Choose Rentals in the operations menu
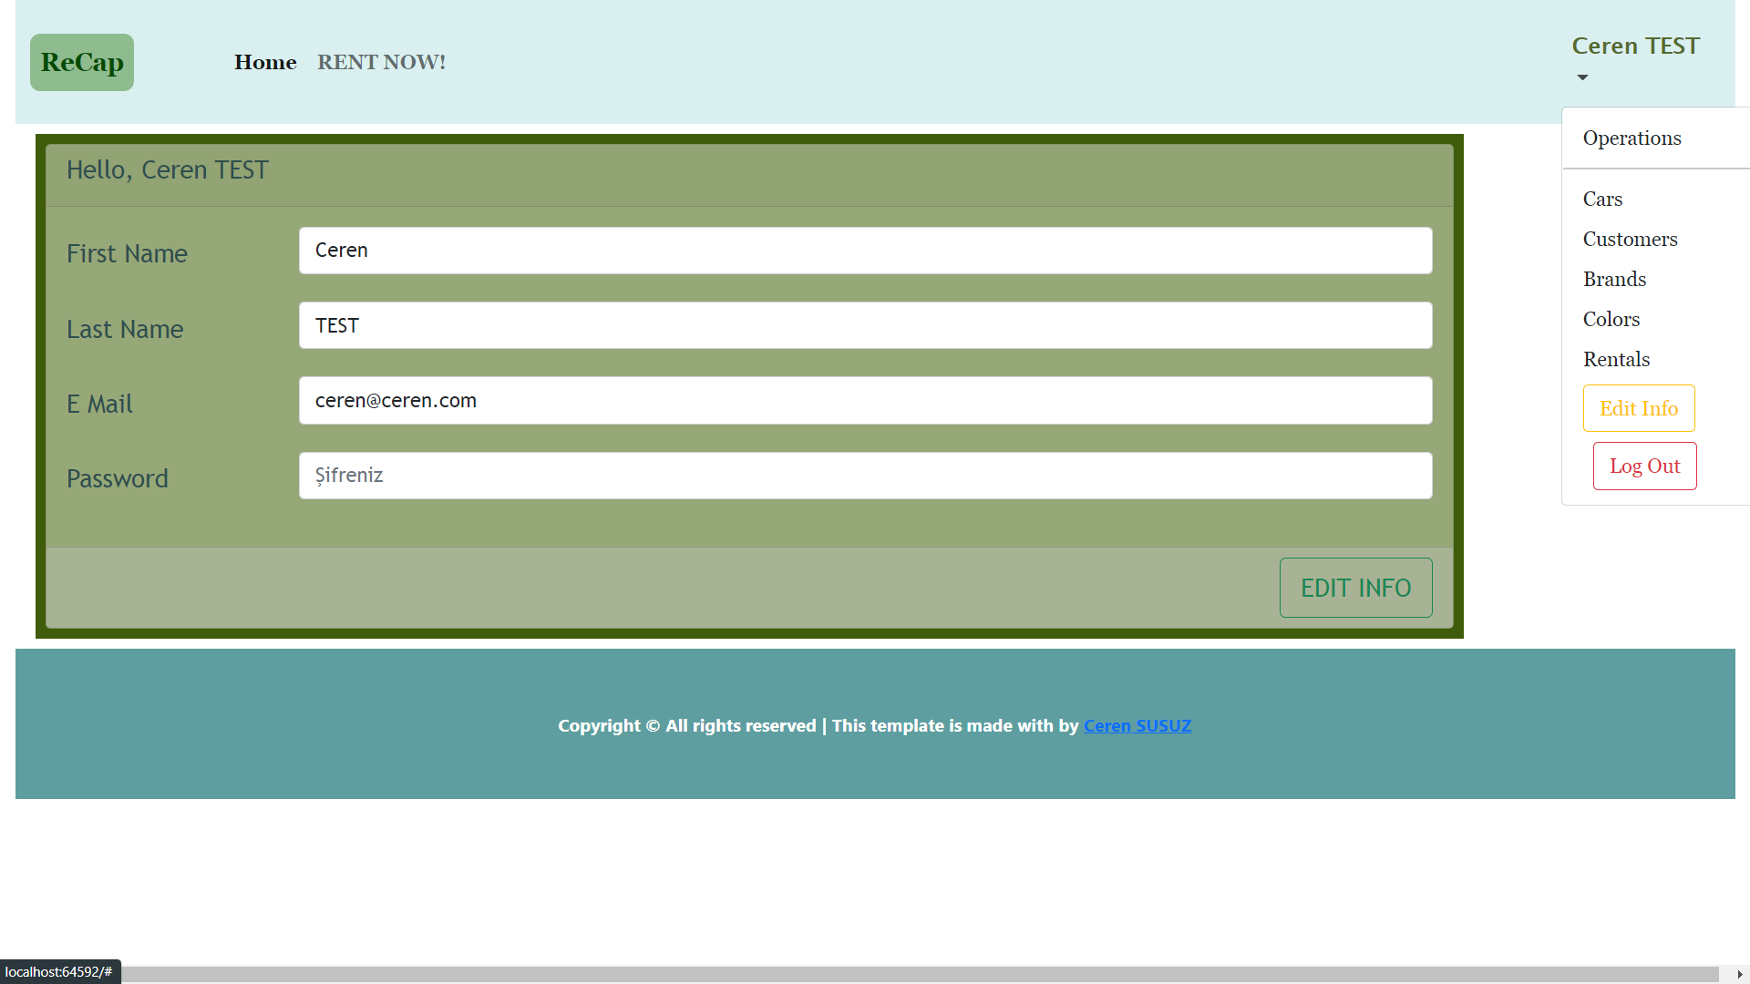Screen dimensions: 1750x984 pos(1616,359)
